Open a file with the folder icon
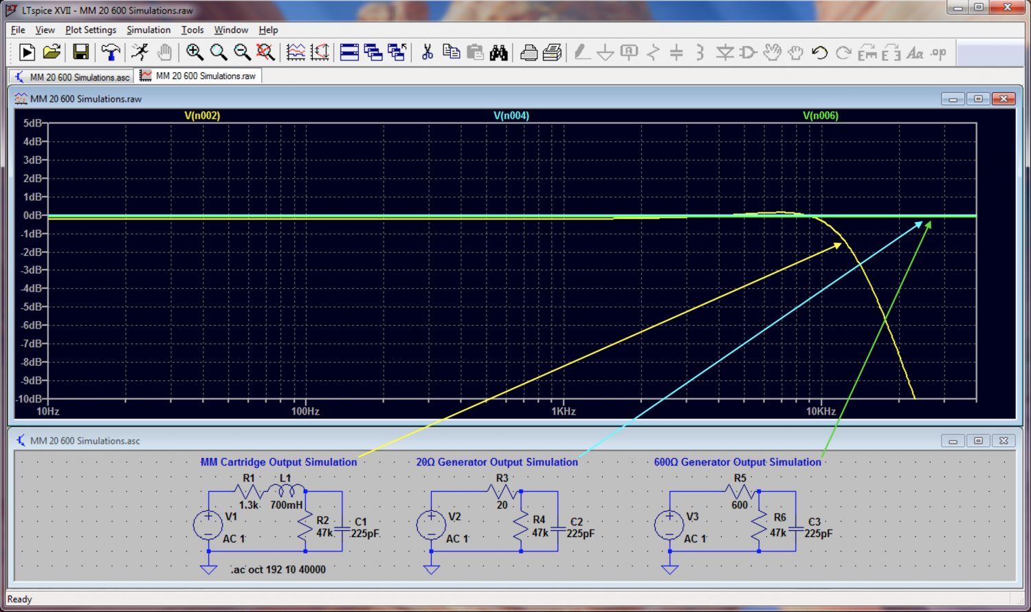The width and height of the screenshot is (1031, 612). tap(52, 52)
